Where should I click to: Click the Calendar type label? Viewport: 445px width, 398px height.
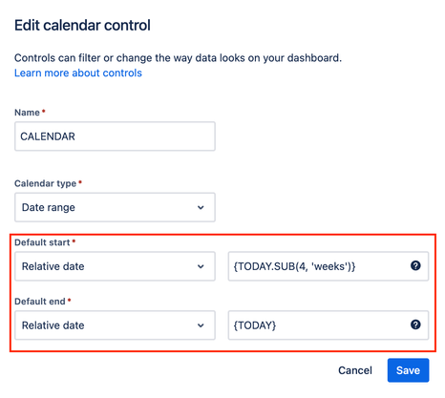(x=45, y=183)
